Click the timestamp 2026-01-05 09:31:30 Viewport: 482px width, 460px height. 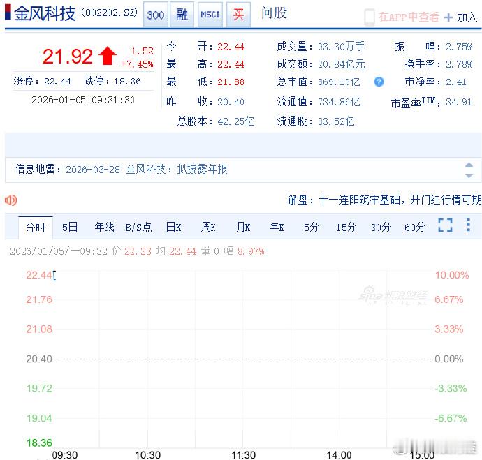pyautogui.click(x=83, y=100)
